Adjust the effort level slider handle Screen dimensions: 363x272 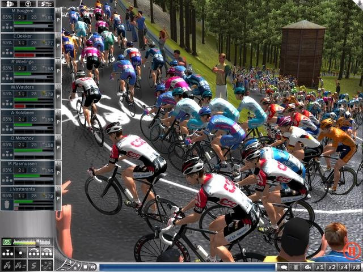click(38, 243)
